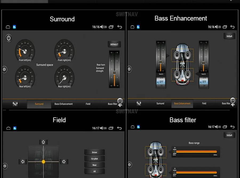Adjust the Rear left(cm) dial
The height and width of the screenshot is (178, 240).
pos(25,77)
